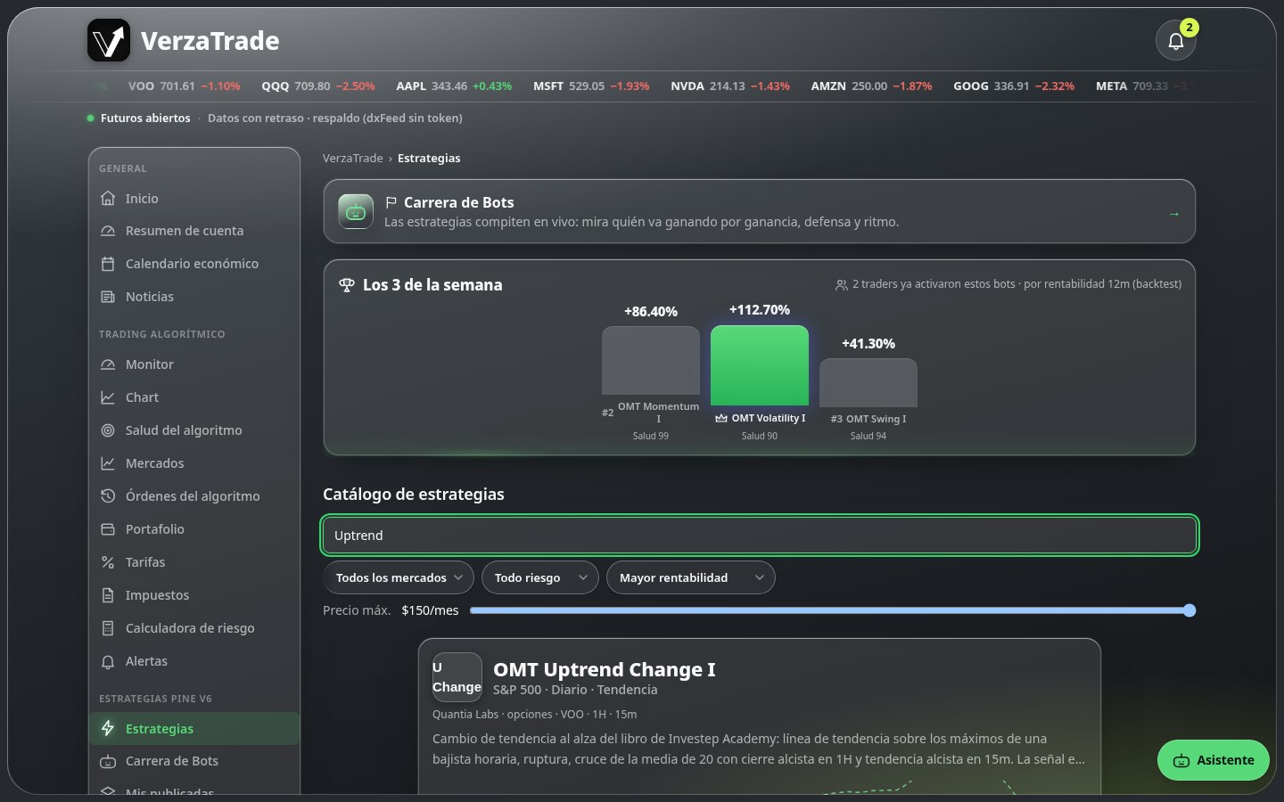The height and width of the screenshot is (802, 1284).
Task: Click the Calculadora de riesgo calculator icon
Action: point(108,628)
